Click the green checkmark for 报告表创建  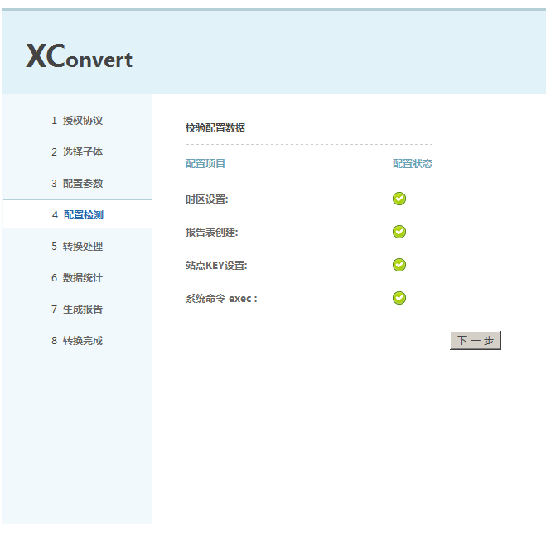(x=399, y=232)
